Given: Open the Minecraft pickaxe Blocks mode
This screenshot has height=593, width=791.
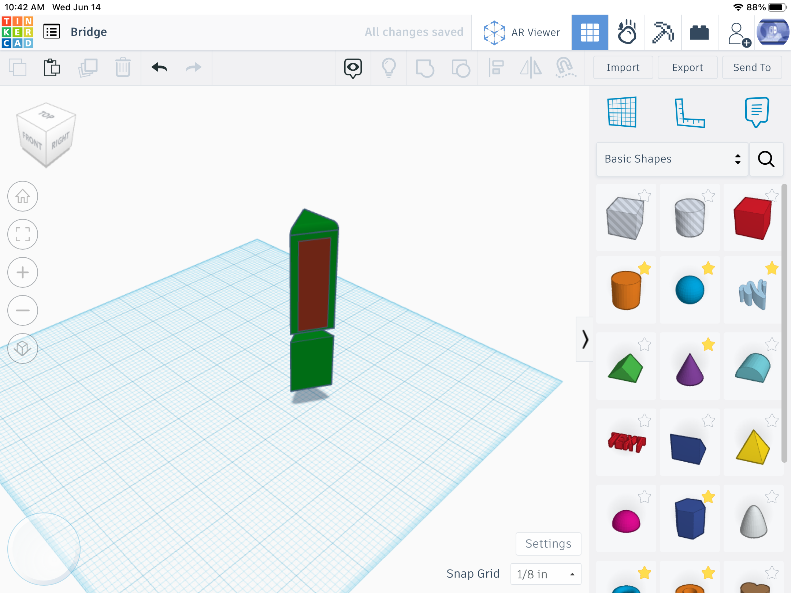Looking at the screenshot, I should click(x=663, y=32).
